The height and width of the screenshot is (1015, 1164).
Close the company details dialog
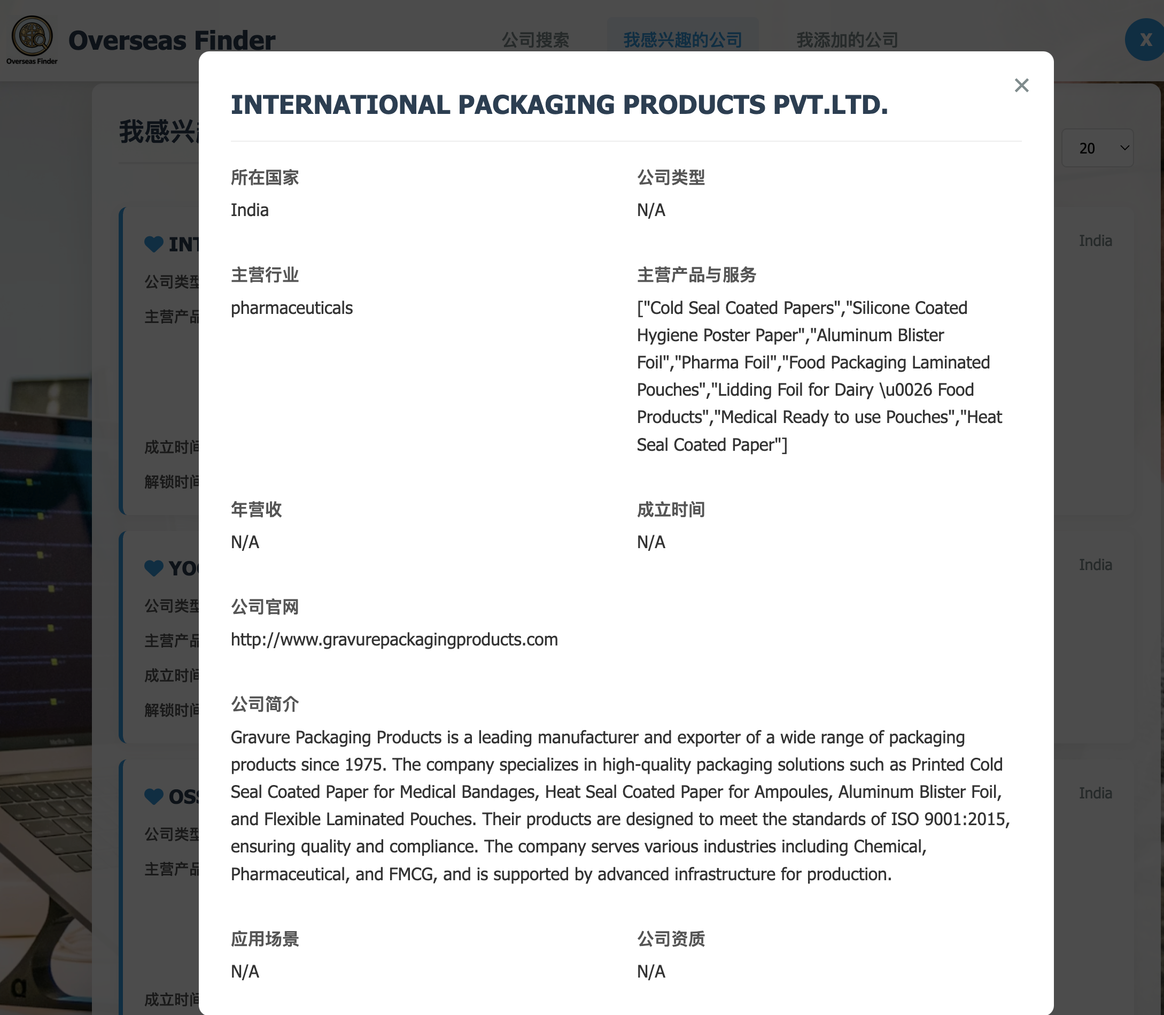point(1021,85)
